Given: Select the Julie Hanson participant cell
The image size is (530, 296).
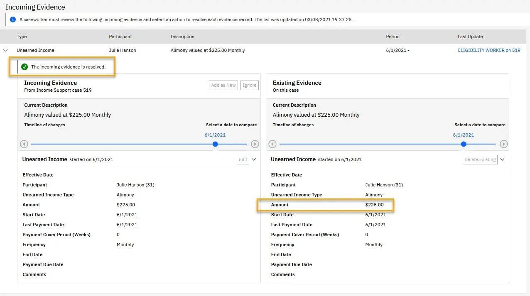Looking at the screenshot, I should 123,50.
